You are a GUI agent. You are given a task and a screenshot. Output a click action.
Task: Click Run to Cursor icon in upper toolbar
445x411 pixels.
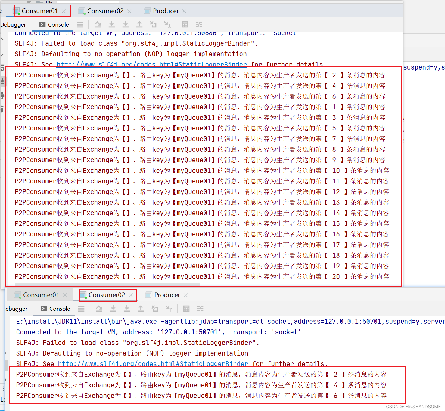167,25
